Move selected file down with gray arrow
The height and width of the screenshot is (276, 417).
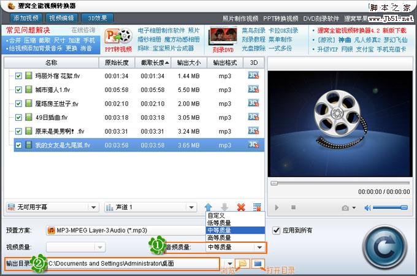[224, 207]
